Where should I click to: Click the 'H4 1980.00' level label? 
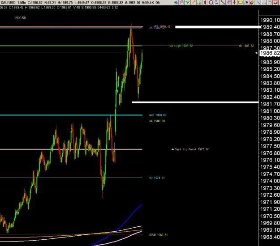tap(157, 121)
